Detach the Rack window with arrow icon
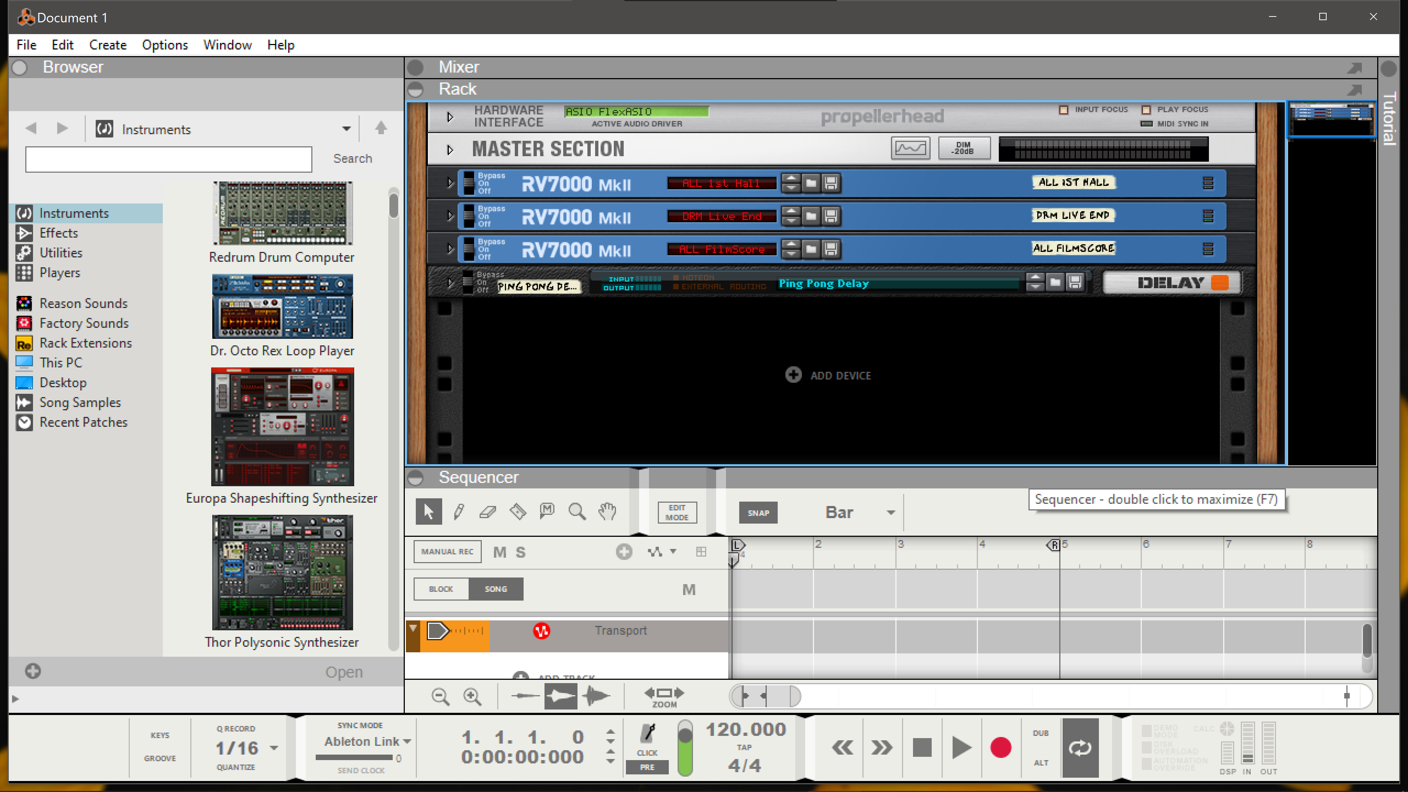1408x792 pixels. point(1354,89)
